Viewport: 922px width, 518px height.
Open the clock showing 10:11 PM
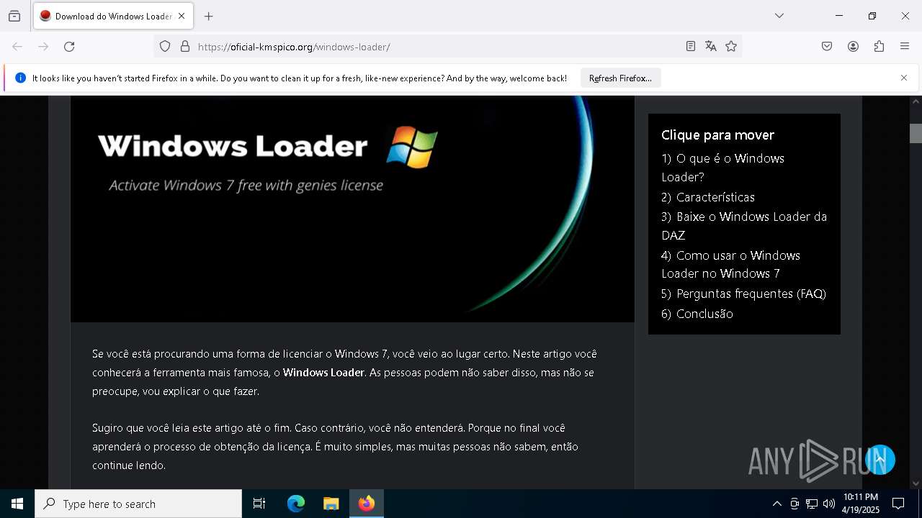(x=861, y=504)
